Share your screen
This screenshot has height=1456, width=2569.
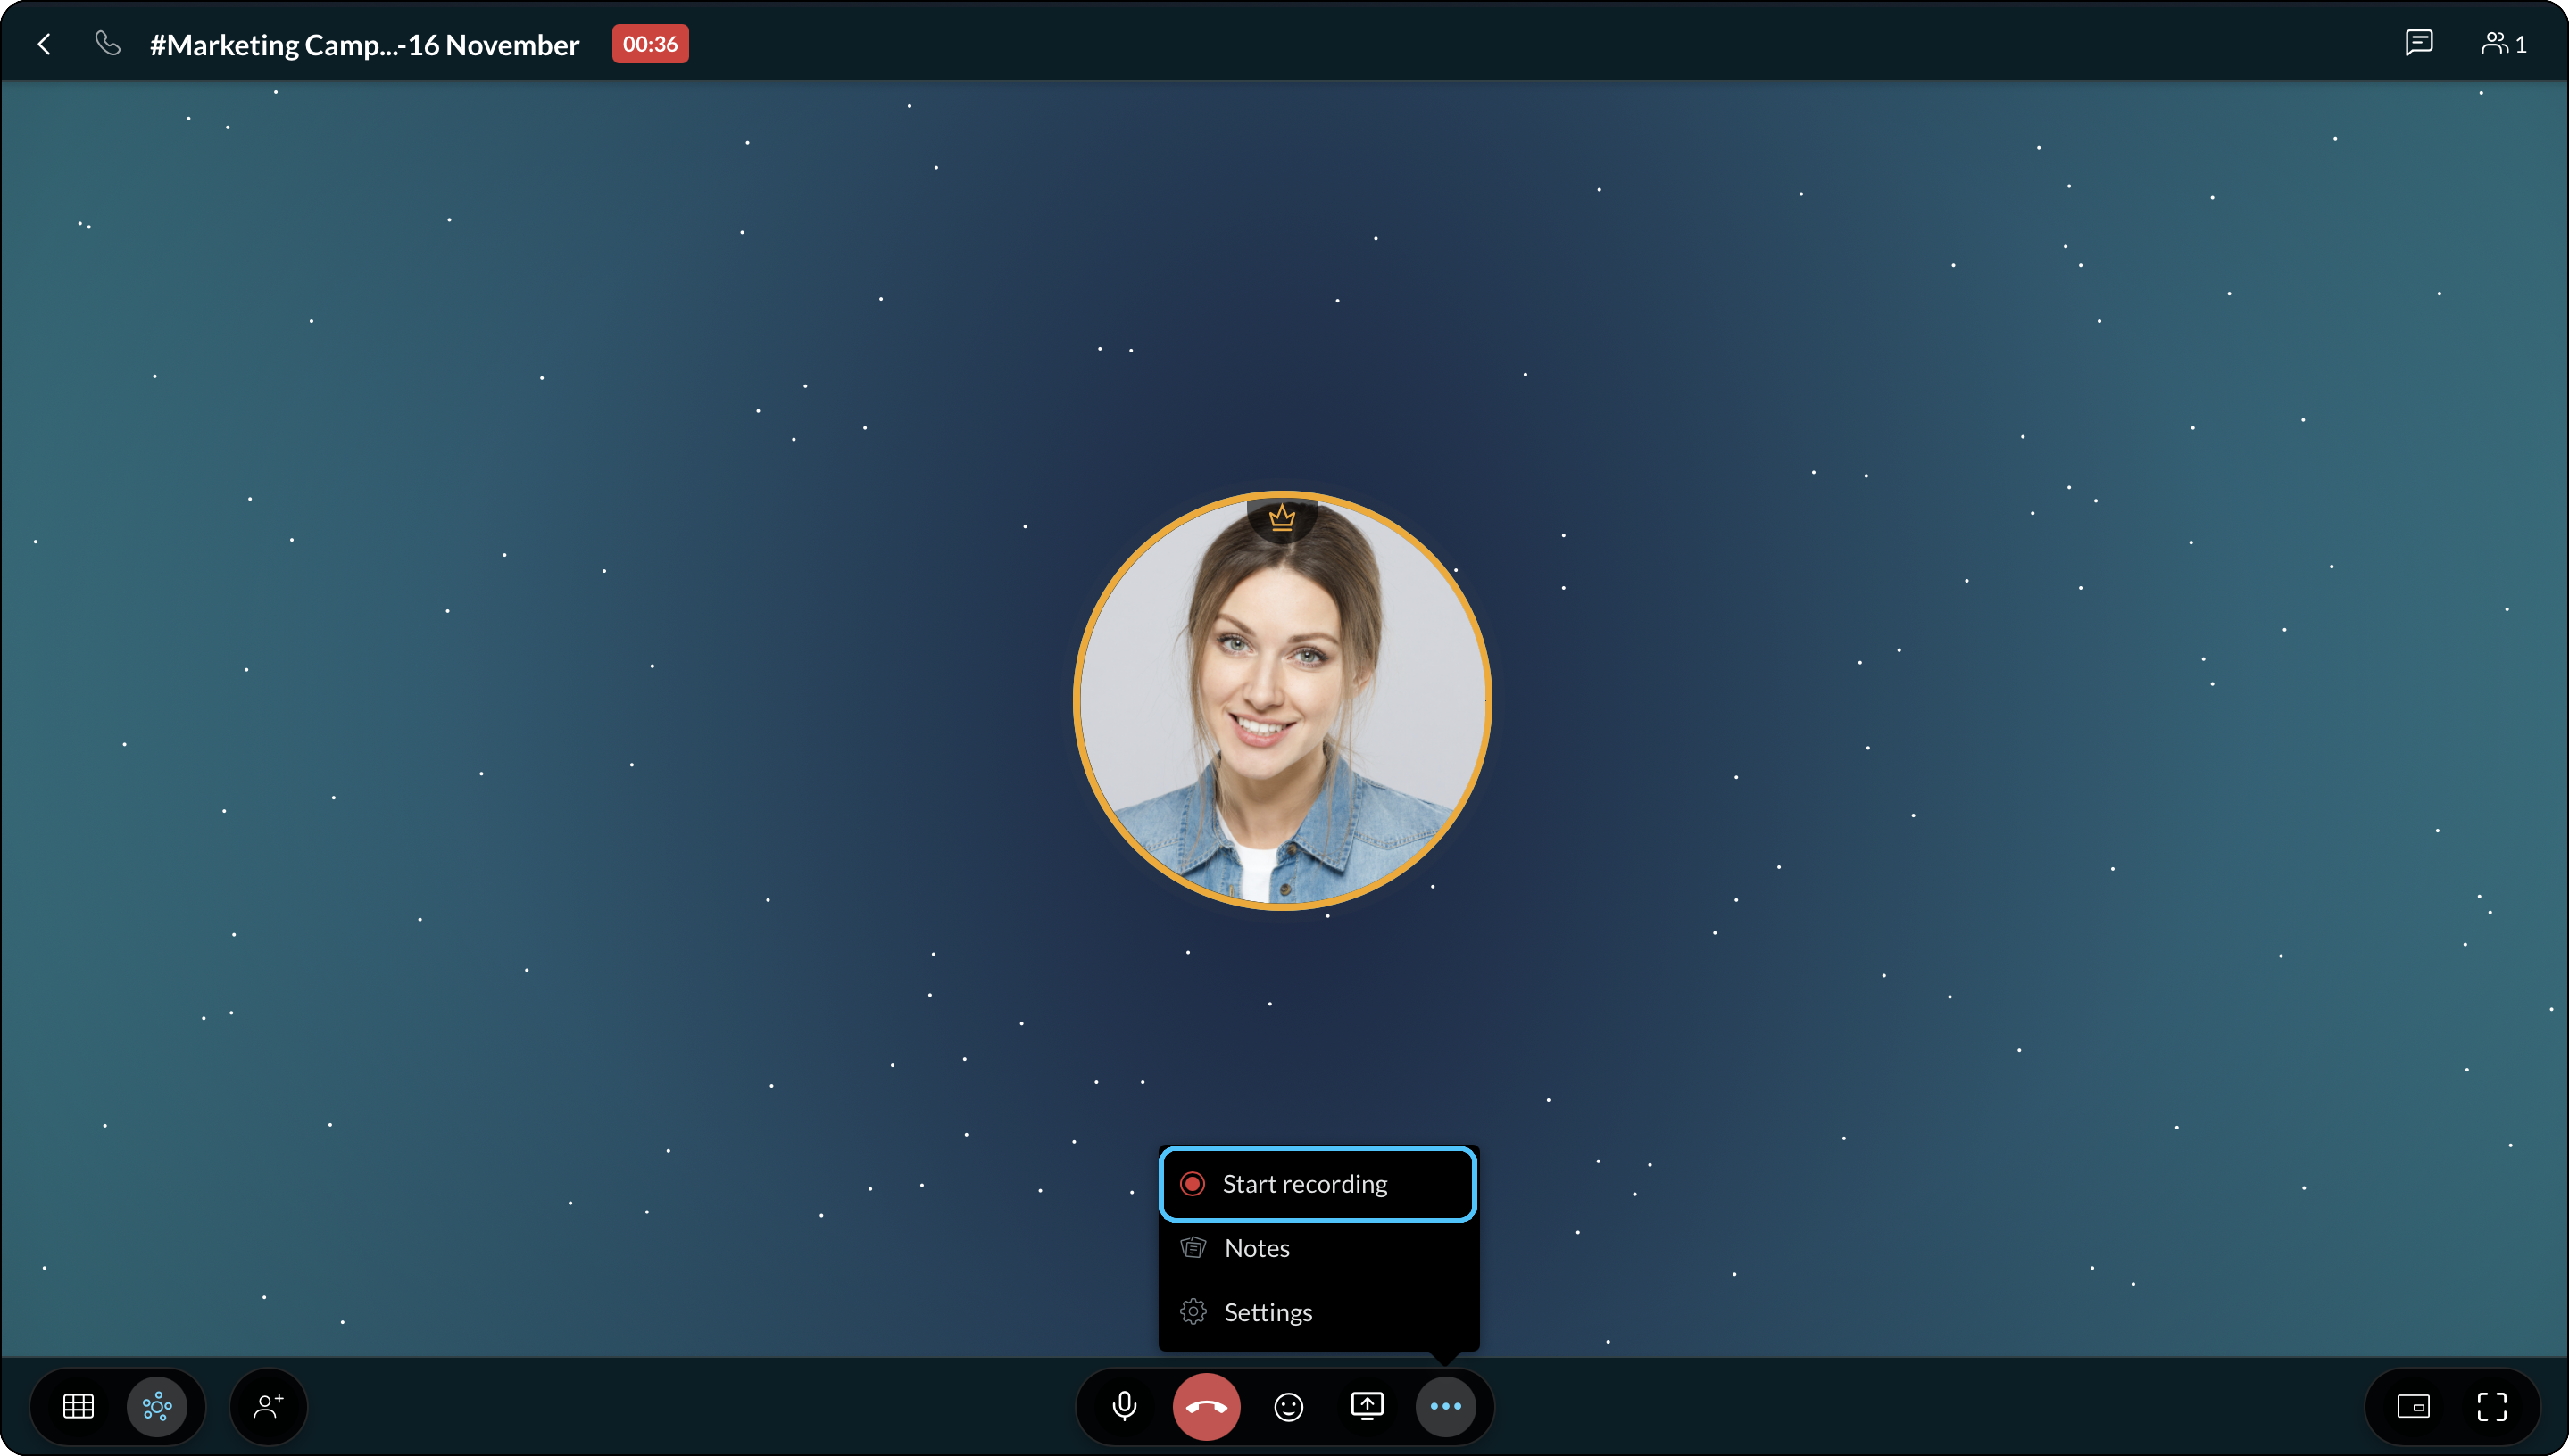(1368, 1406)
